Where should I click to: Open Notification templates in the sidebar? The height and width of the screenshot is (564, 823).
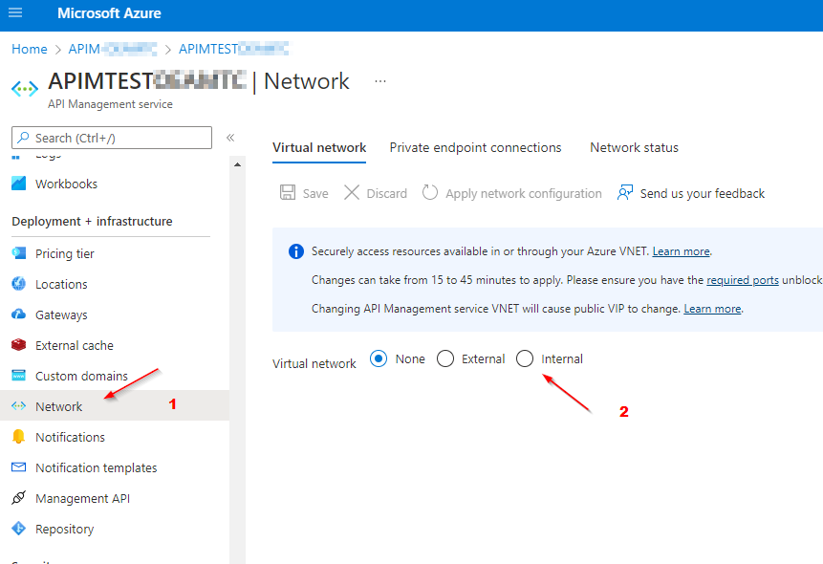tap(96, 467)
